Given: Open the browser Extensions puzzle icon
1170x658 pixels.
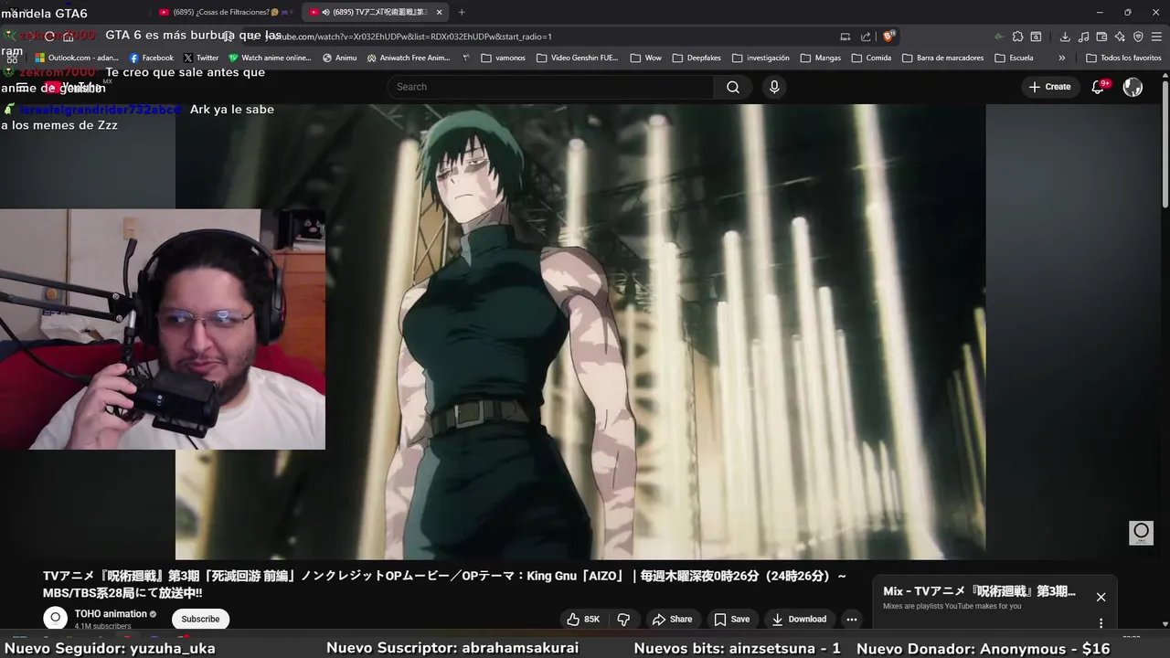Looking at the screenshot, I should point(1017,37).
